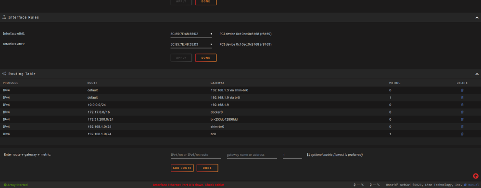Click the Add Route button
Image resolution: width=481 pixels, height=188 pixels.
[182, 168]
